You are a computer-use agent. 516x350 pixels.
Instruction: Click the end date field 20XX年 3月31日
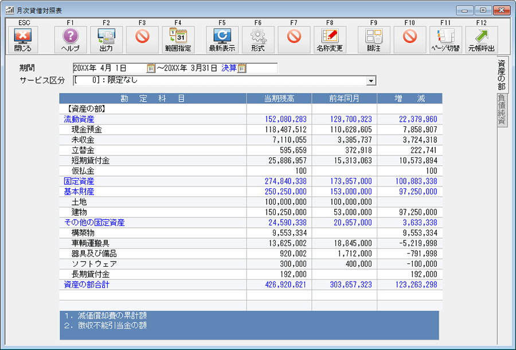click(190, 68)
